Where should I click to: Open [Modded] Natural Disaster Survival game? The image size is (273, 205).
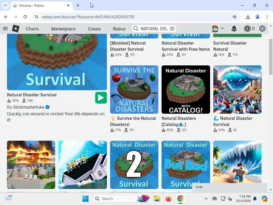coord(128,46)
